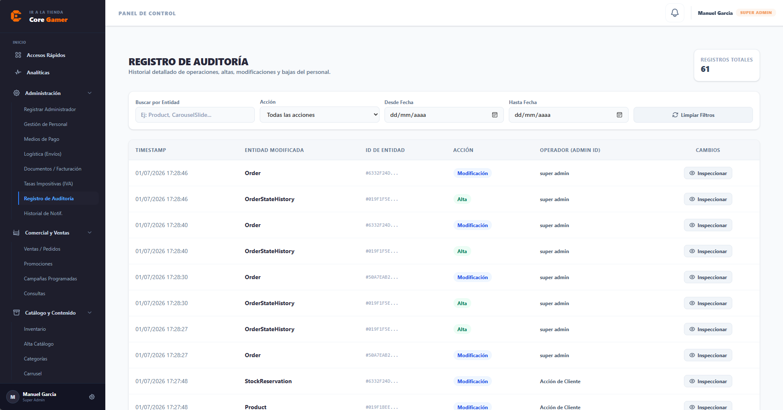Open Consultas page
The image size is (783, 410).
[35, 294]
